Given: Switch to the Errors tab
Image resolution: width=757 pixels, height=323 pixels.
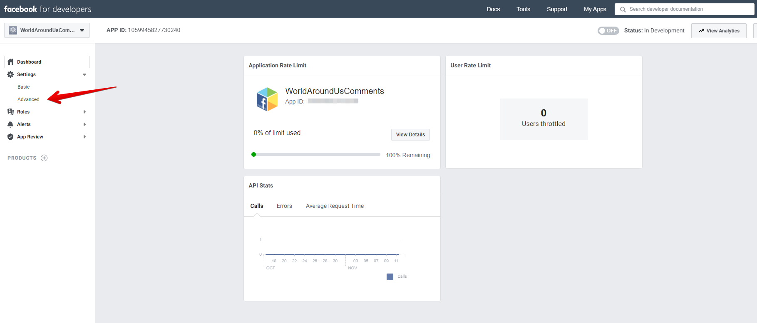Looking at the screenshot, I should coord(284,206).
